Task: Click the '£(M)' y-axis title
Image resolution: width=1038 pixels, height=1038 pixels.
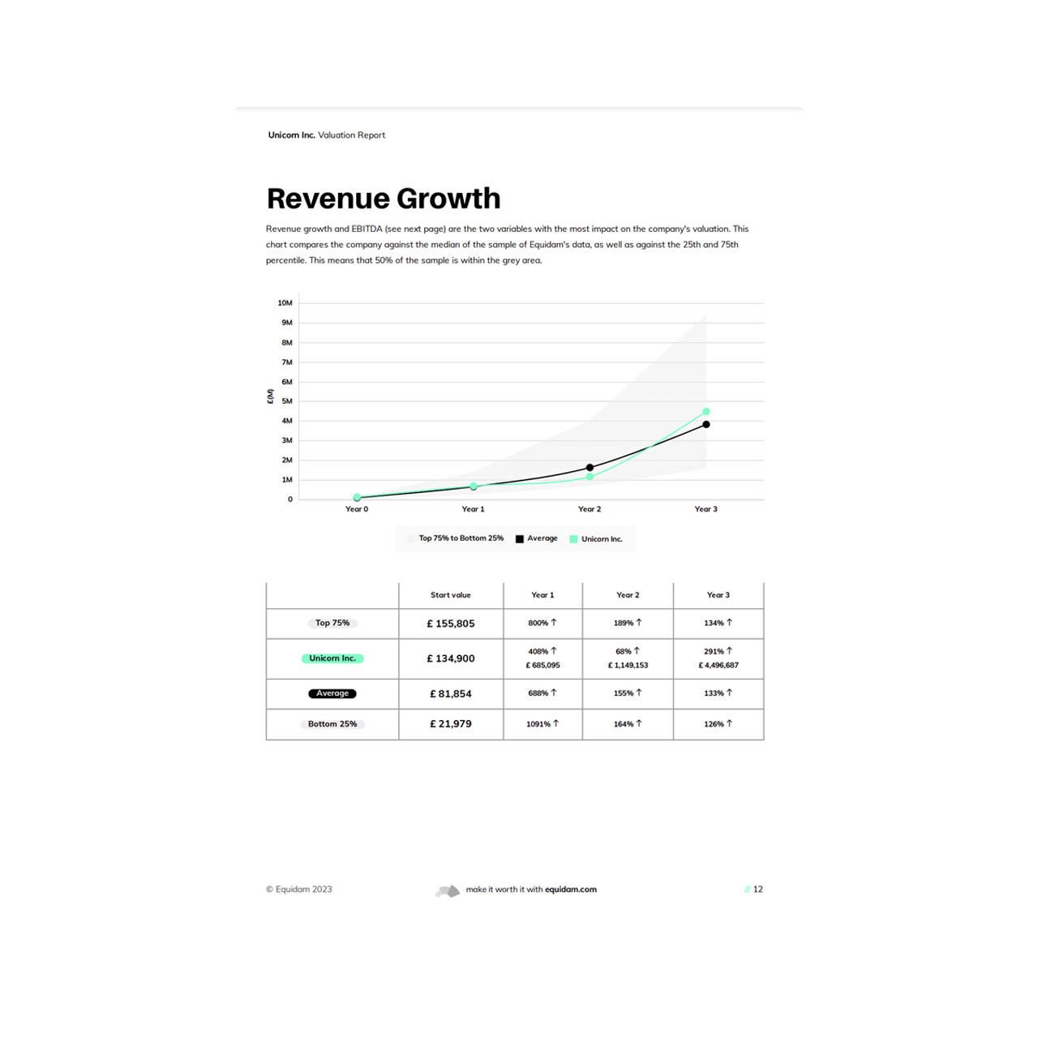Action: click(x=270, y=397)
